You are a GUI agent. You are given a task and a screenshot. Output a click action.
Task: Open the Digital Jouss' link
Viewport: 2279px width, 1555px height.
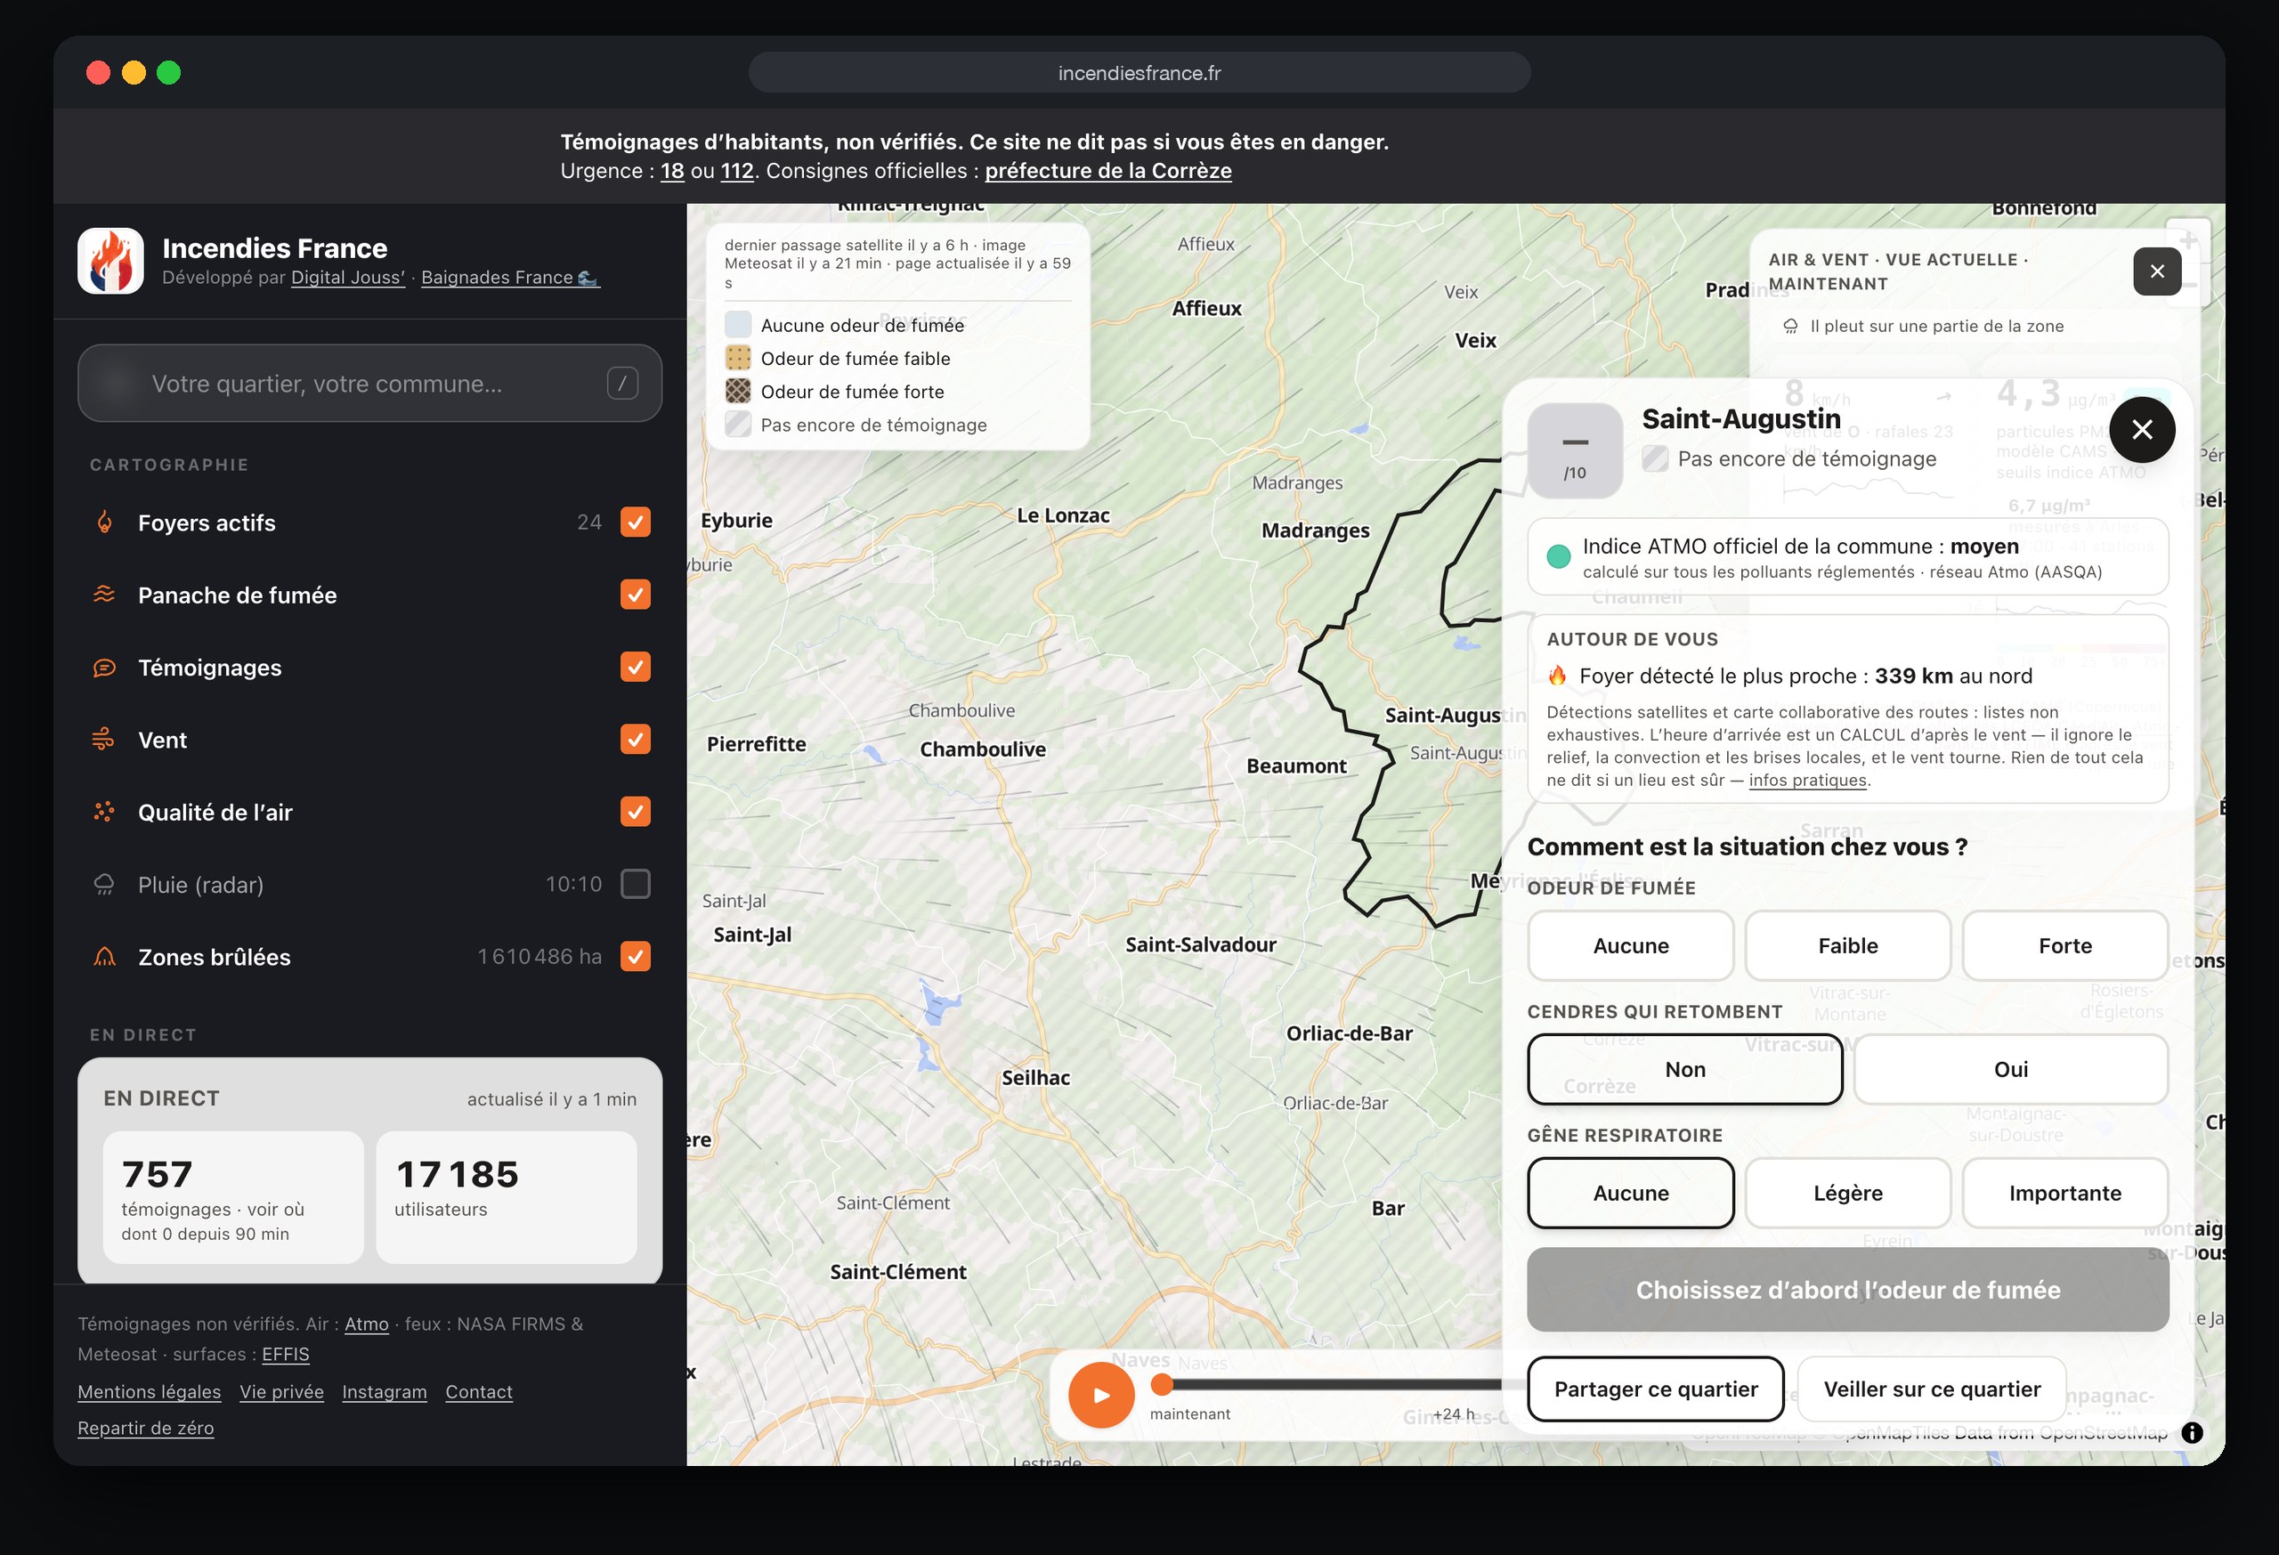348,278
